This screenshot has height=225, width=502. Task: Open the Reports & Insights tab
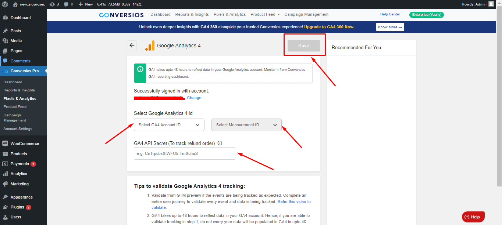[x=192, y=14]
